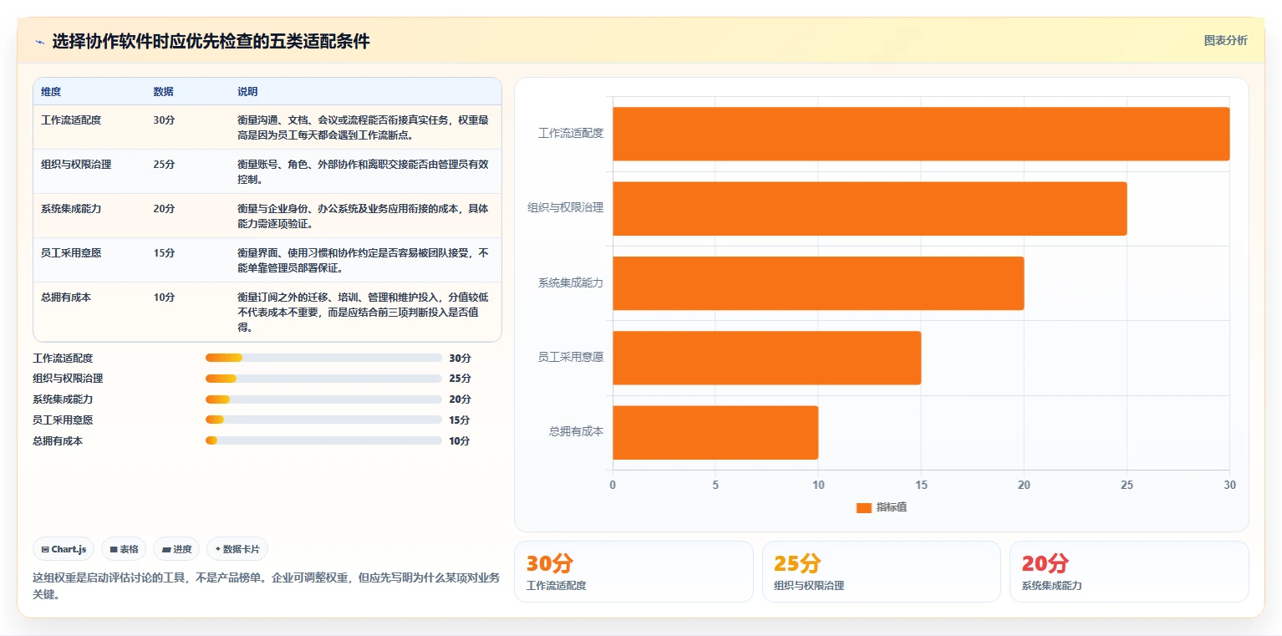Screen dimensions: 1282x636
Task: Select the 数据卡片 tag chip
Action: [x=237, y=549]
